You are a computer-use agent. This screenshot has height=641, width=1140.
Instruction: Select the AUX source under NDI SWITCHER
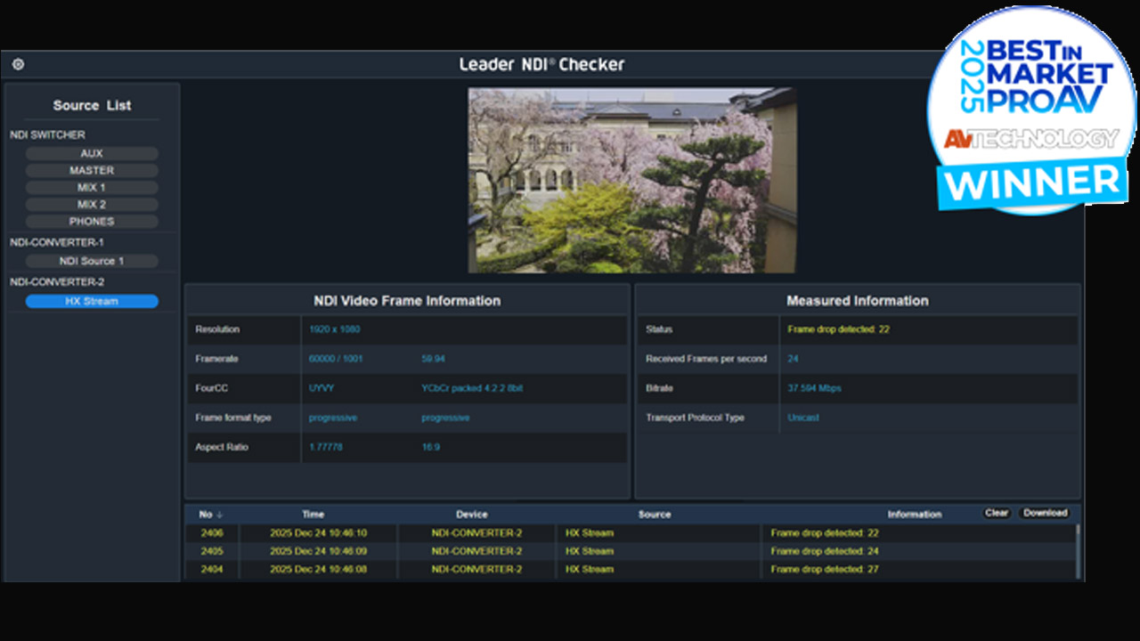[x=91, y=152]
